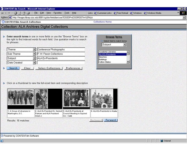The image size is (187, 150).
Task: Click the Windows links shortcut
Action: tap(136, 13)
